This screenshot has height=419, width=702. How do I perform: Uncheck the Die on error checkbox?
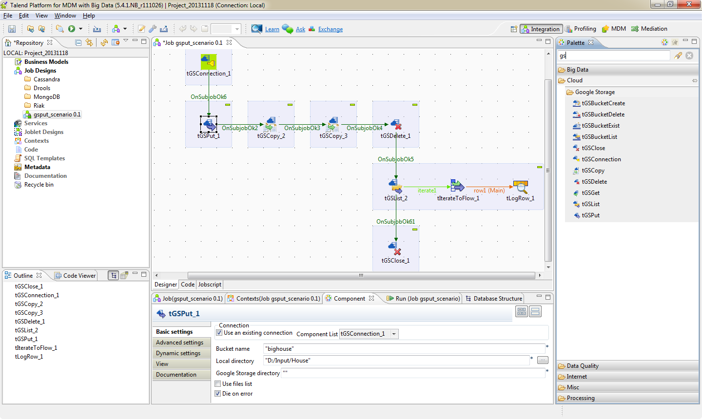pos(218,394)
